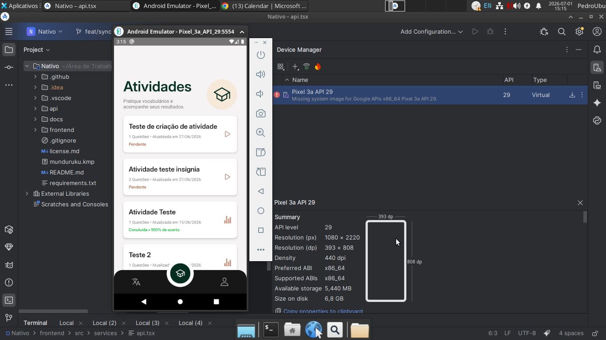Open device row options (three dots)

582,95
